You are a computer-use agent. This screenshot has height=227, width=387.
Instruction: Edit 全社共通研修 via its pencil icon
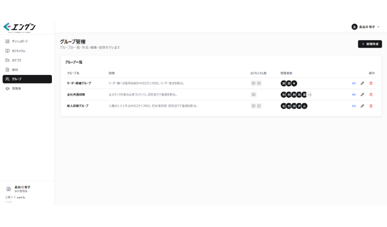362,94
